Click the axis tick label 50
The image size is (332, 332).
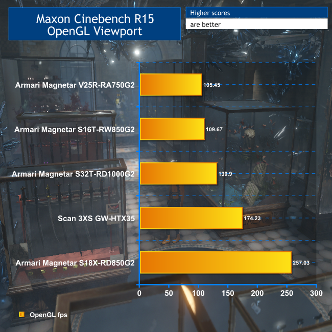point(169,293)
